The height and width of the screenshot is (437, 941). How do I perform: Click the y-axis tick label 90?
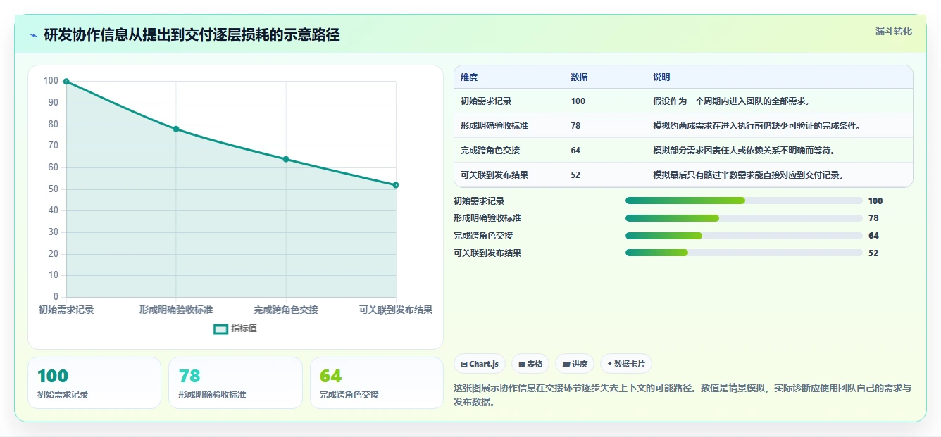(53, 103)
